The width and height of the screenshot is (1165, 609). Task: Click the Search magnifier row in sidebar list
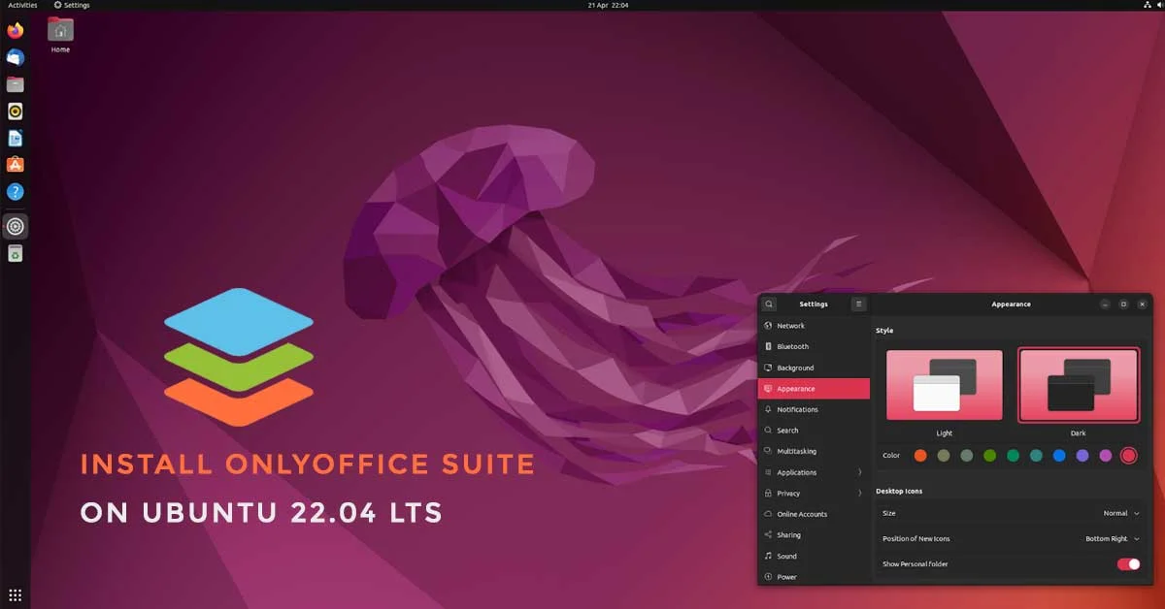(814, 431)
